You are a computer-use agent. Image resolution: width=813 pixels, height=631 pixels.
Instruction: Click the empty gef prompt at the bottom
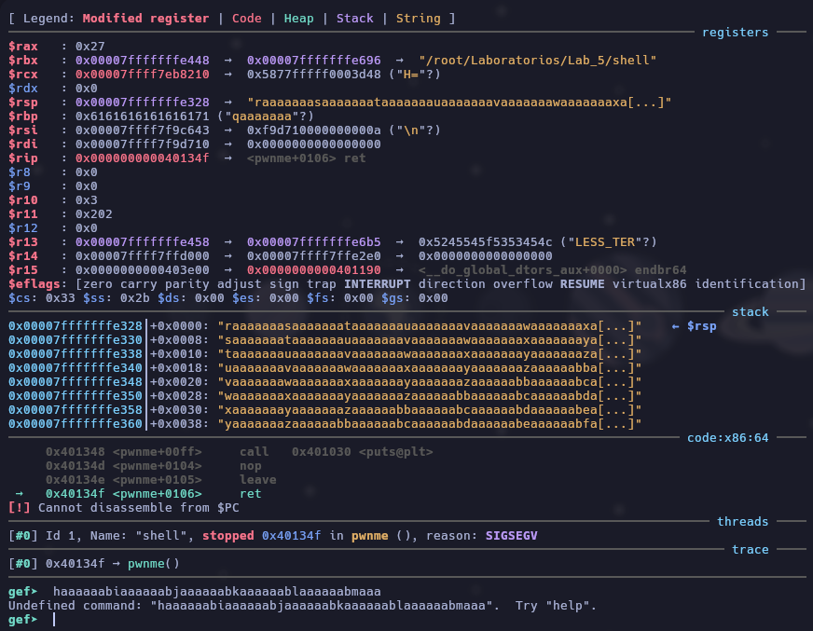54,620
